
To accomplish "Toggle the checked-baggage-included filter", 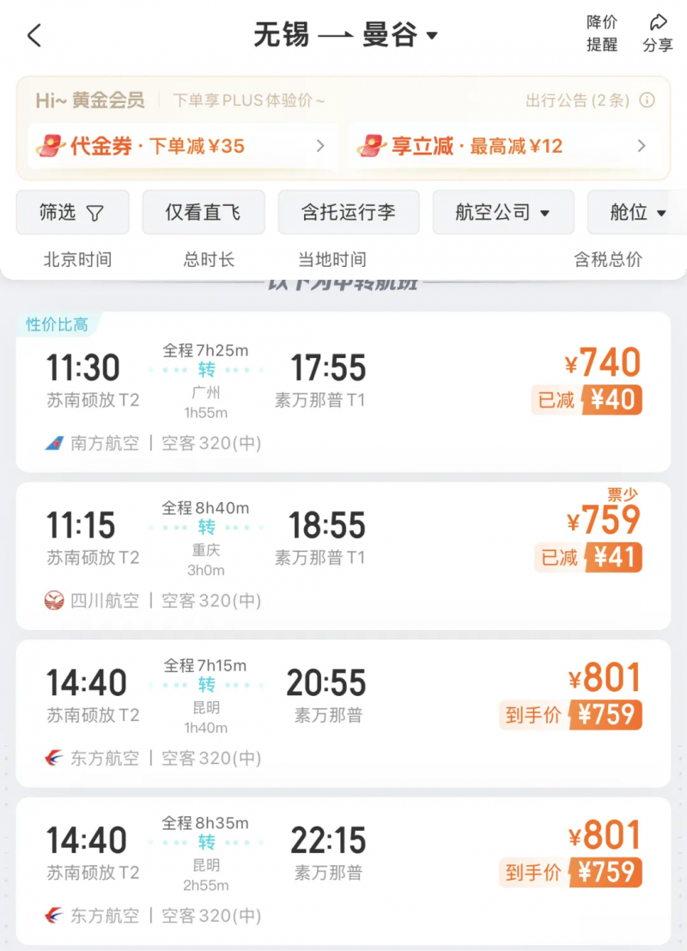I will click(x=349, y=212).
